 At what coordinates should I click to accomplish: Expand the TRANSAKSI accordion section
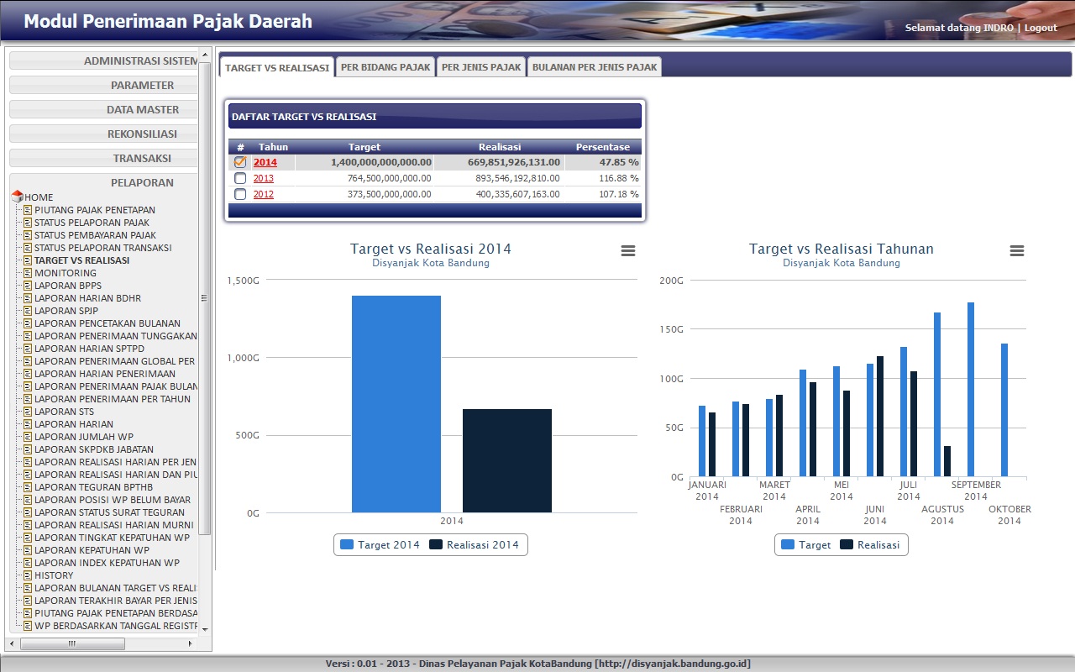[x=104, y=158]
